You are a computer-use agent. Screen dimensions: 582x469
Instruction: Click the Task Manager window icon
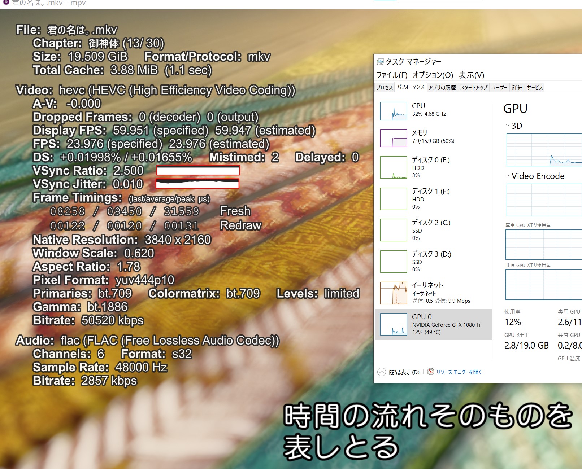[x=380, y=62]
